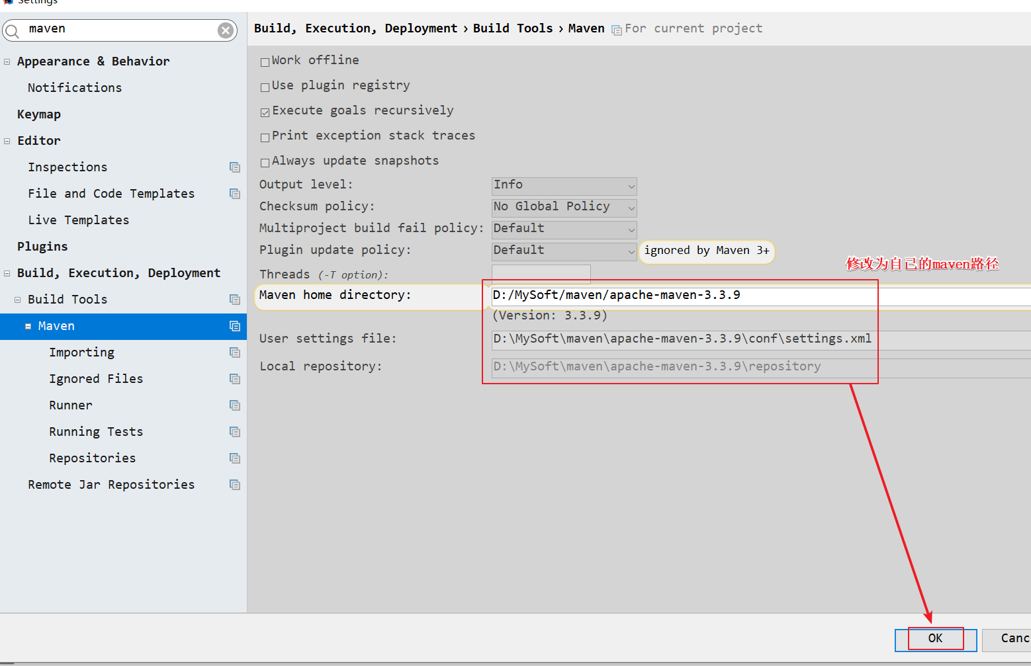
Task: Click project-level icon beside Importing
Action: [234, 353]
